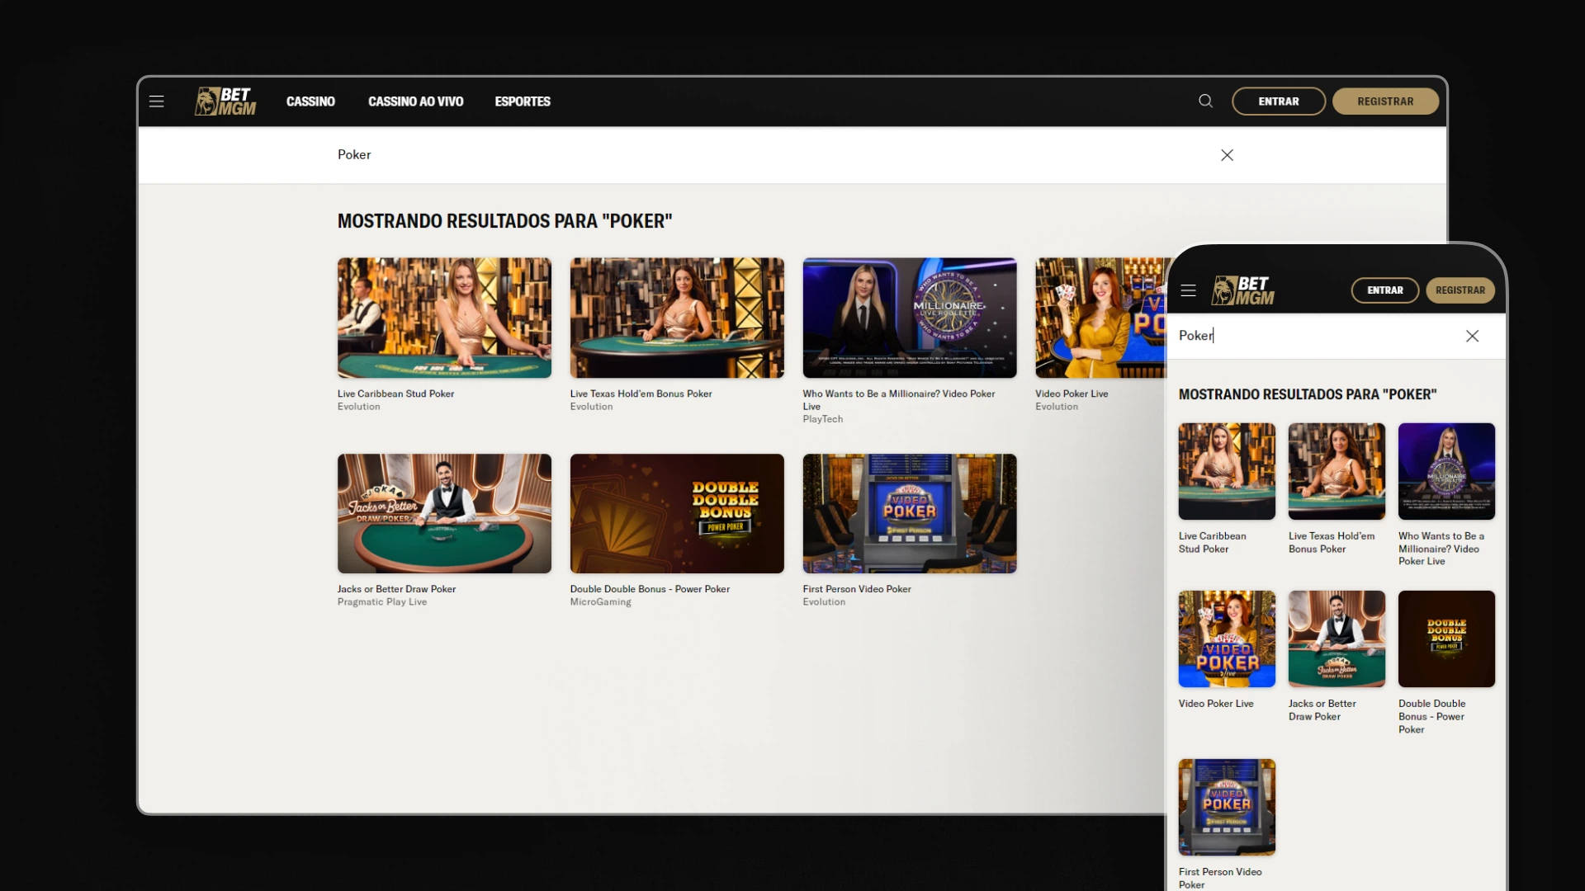Open mobile First Person Video Poker thumbnail
Viewport: 1585px width, 891px height.
pyautogui.click(x=1227, y=807)
